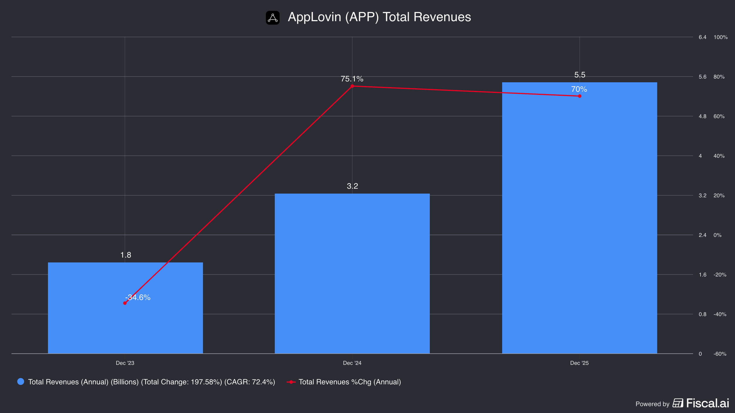
Task: Select the AppLovin (APP) Total Revenues title
Action: pyautogui.click(x=379, y=17)
